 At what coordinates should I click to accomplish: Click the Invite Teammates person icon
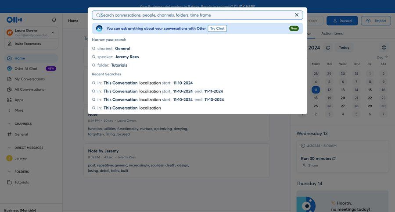(x=10, y=44)
